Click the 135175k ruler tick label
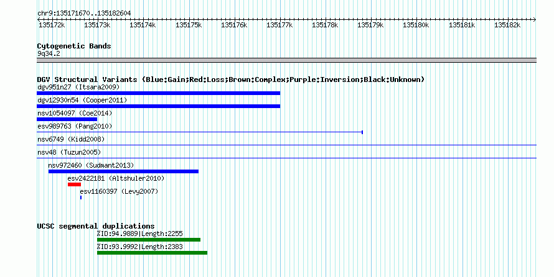The width and height of the screenshot is (554, 277). click(x=189, y=25)
